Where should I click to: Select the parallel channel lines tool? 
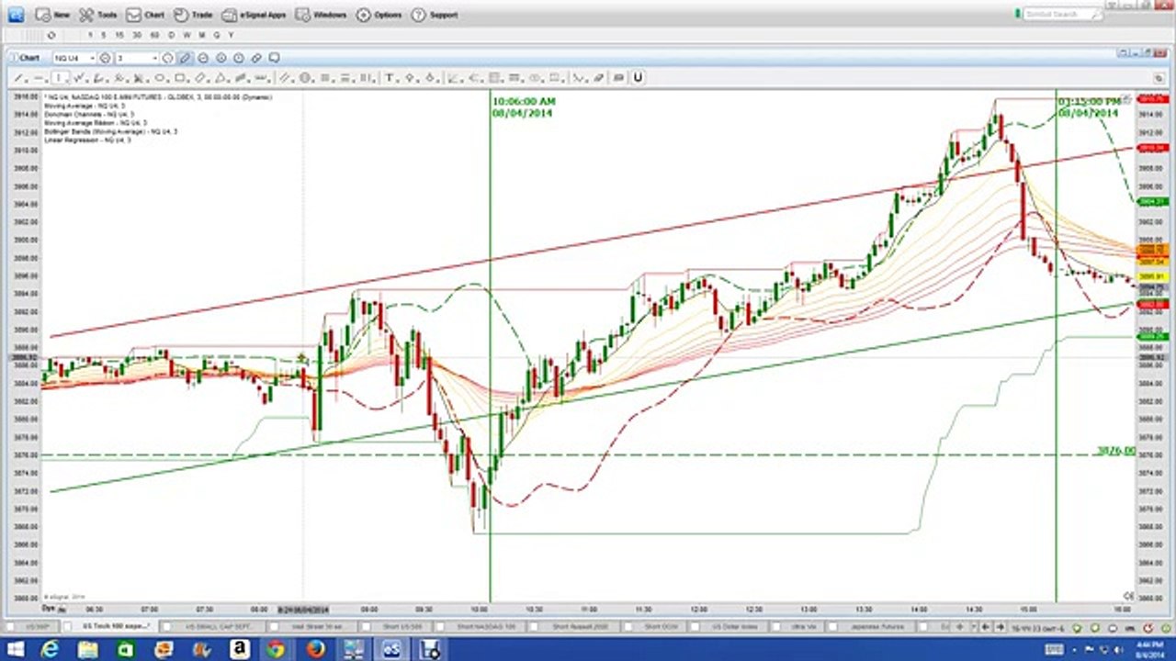click(284, 78)
